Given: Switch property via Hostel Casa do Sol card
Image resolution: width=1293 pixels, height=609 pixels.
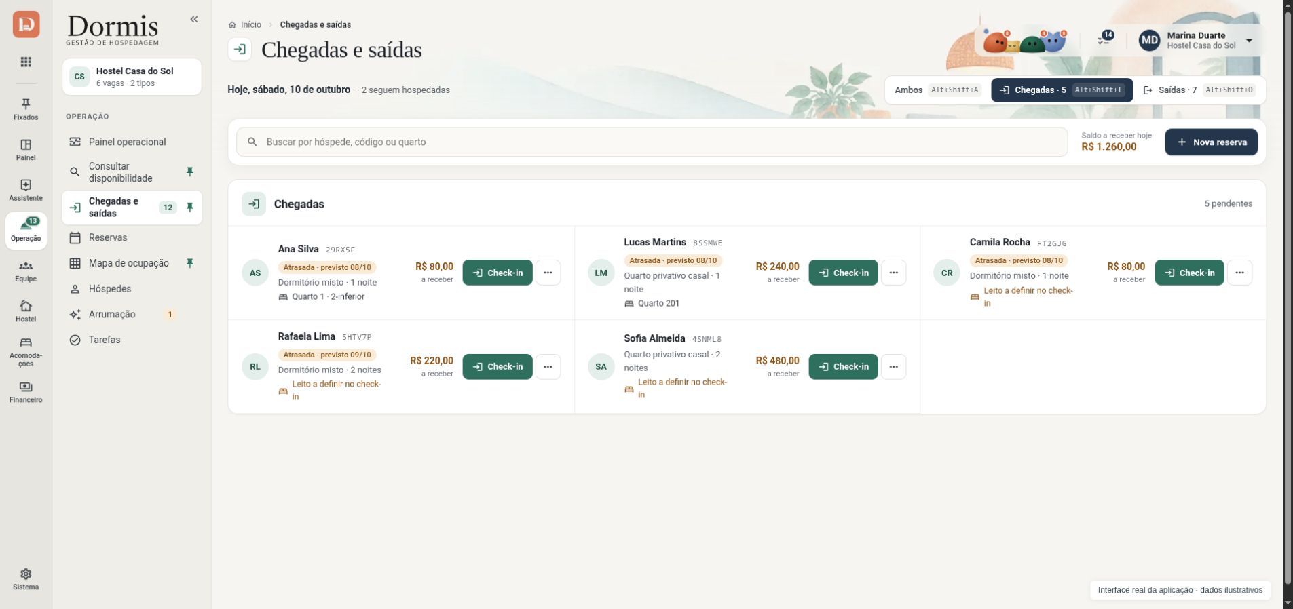Looking at the screenshot, I should 132,77.
